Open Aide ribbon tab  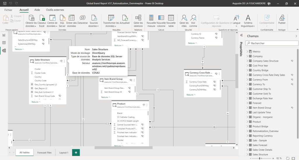coord(37,10)
